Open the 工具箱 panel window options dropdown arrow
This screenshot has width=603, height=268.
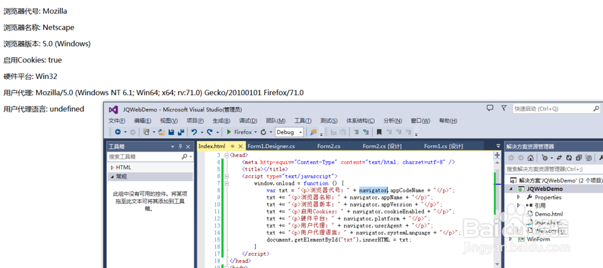pos(172,147)
